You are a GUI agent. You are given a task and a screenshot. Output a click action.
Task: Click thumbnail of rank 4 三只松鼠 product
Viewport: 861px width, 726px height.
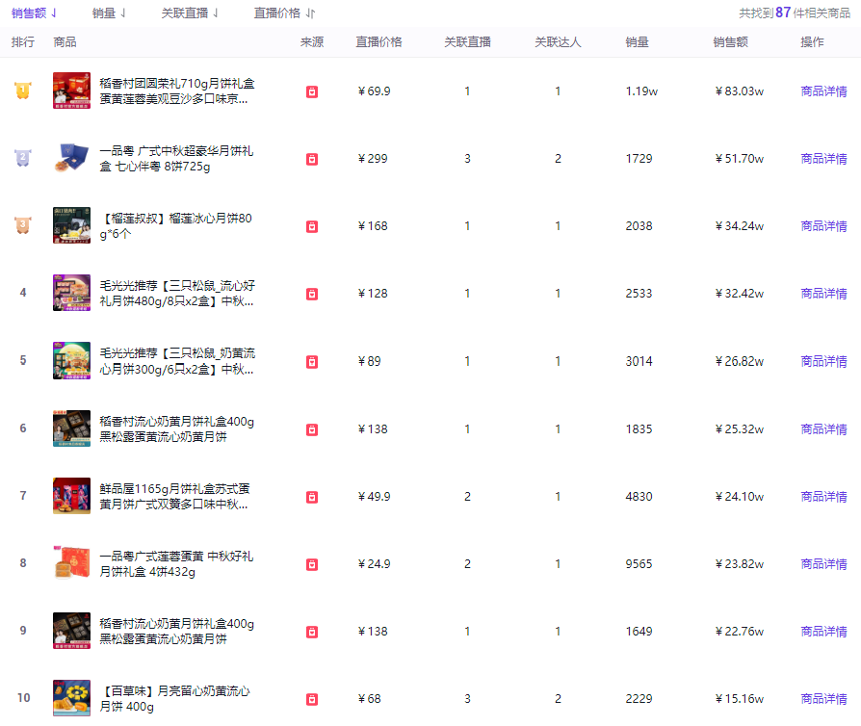tap(71, 293)
